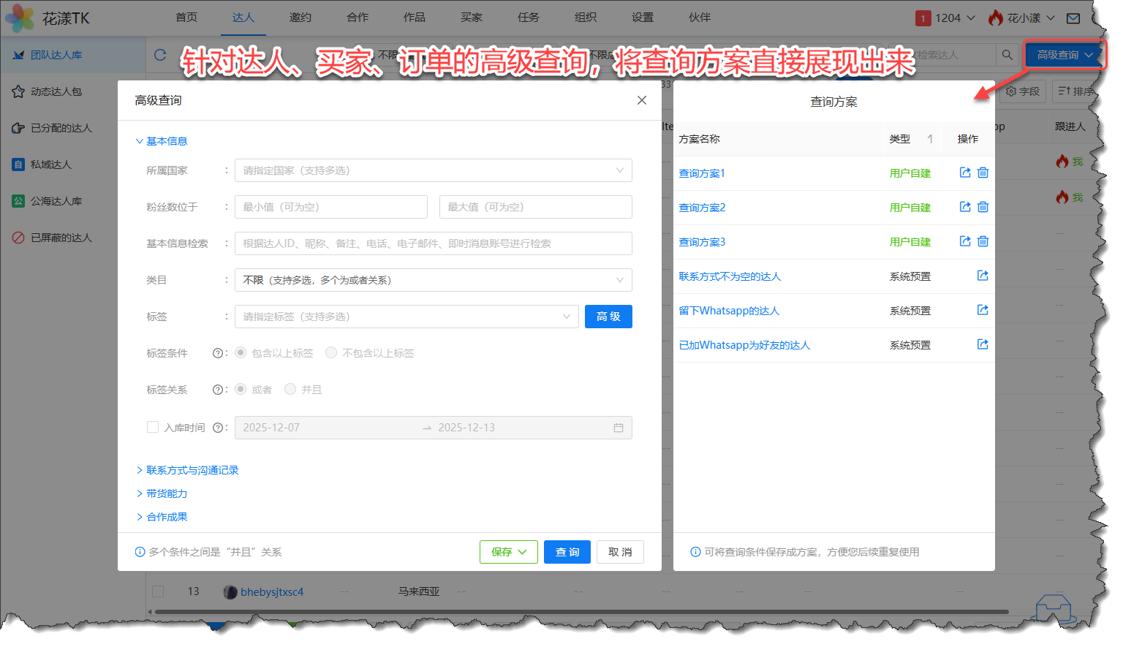Open 查询方案2 using its share icon
Image resolution: width=1123 pixels, height=647 pixels.
[965, 207]
